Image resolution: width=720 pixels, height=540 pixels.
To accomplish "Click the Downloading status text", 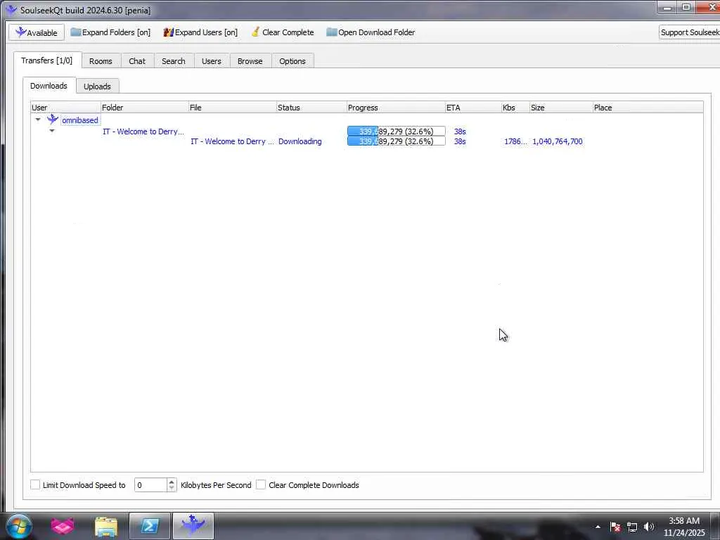I will 300,141.
